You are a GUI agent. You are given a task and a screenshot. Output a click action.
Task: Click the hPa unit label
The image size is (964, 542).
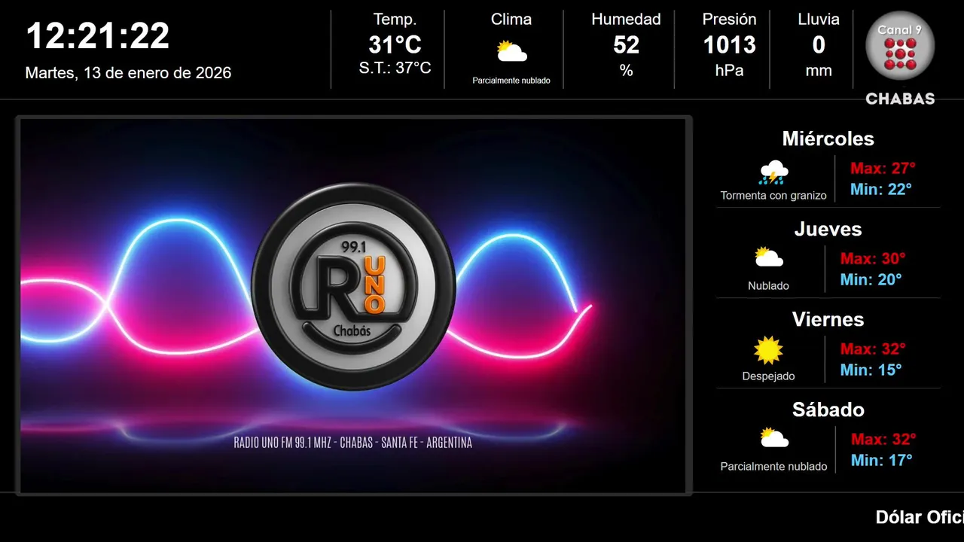729,71
